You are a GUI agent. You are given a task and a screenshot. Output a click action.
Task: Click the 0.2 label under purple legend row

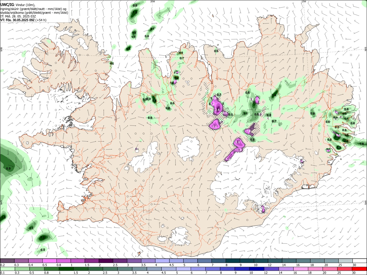2,265
